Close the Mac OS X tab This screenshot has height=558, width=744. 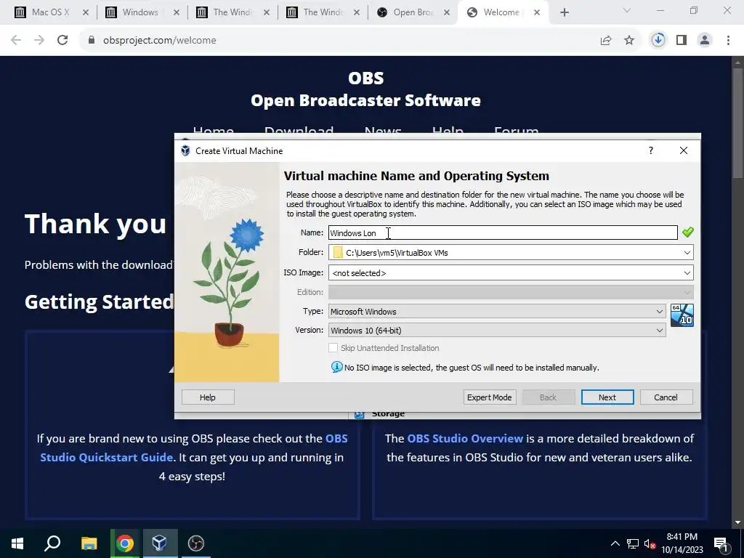pyautogui.click(x=86, y=13)
